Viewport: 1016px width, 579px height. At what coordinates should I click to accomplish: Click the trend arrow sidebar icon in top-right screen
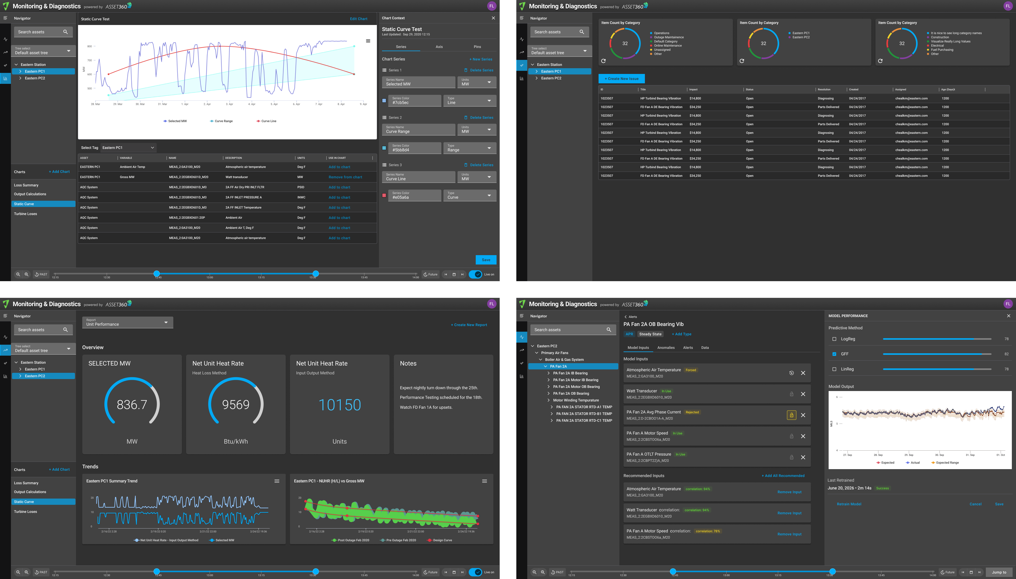(522, 52)
